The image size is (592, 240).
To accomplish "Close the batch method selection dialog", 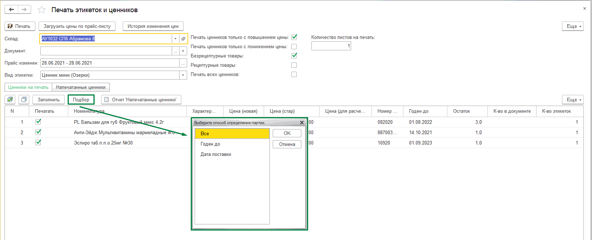I will click(x=302, y=123).
